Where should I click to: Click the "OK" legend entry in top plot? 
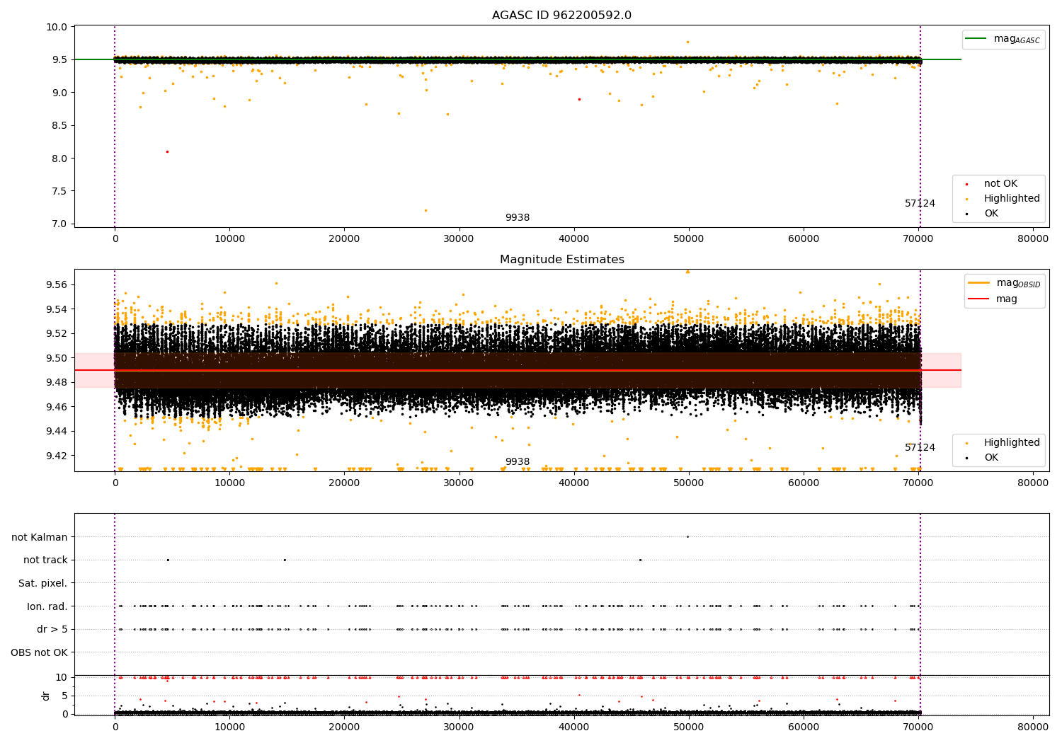(x=990, y=214)
